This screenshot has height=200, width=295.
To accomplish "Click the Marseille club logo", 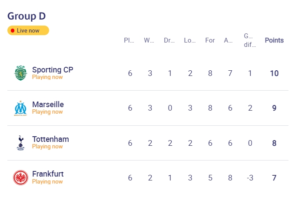I will coord(21,108).
